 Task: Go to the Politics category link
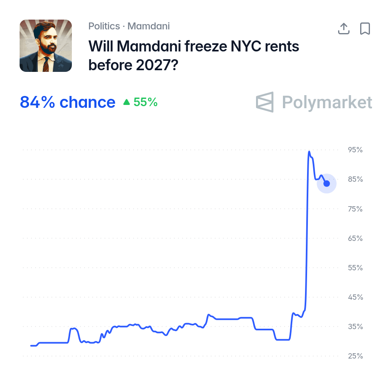(x=104, y=26)
